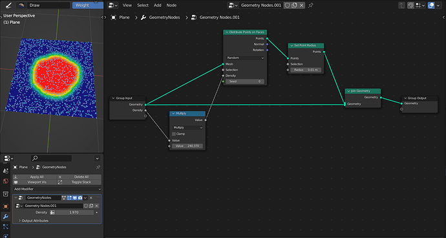Viewport: 446px width, 238px height.
Task: Click the Density 1.970 value field
Action: coord(74,212)
